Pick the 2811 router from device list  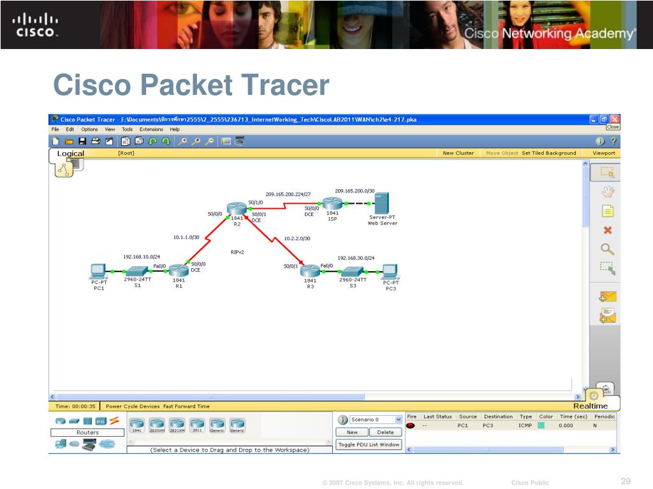(197, 425)
